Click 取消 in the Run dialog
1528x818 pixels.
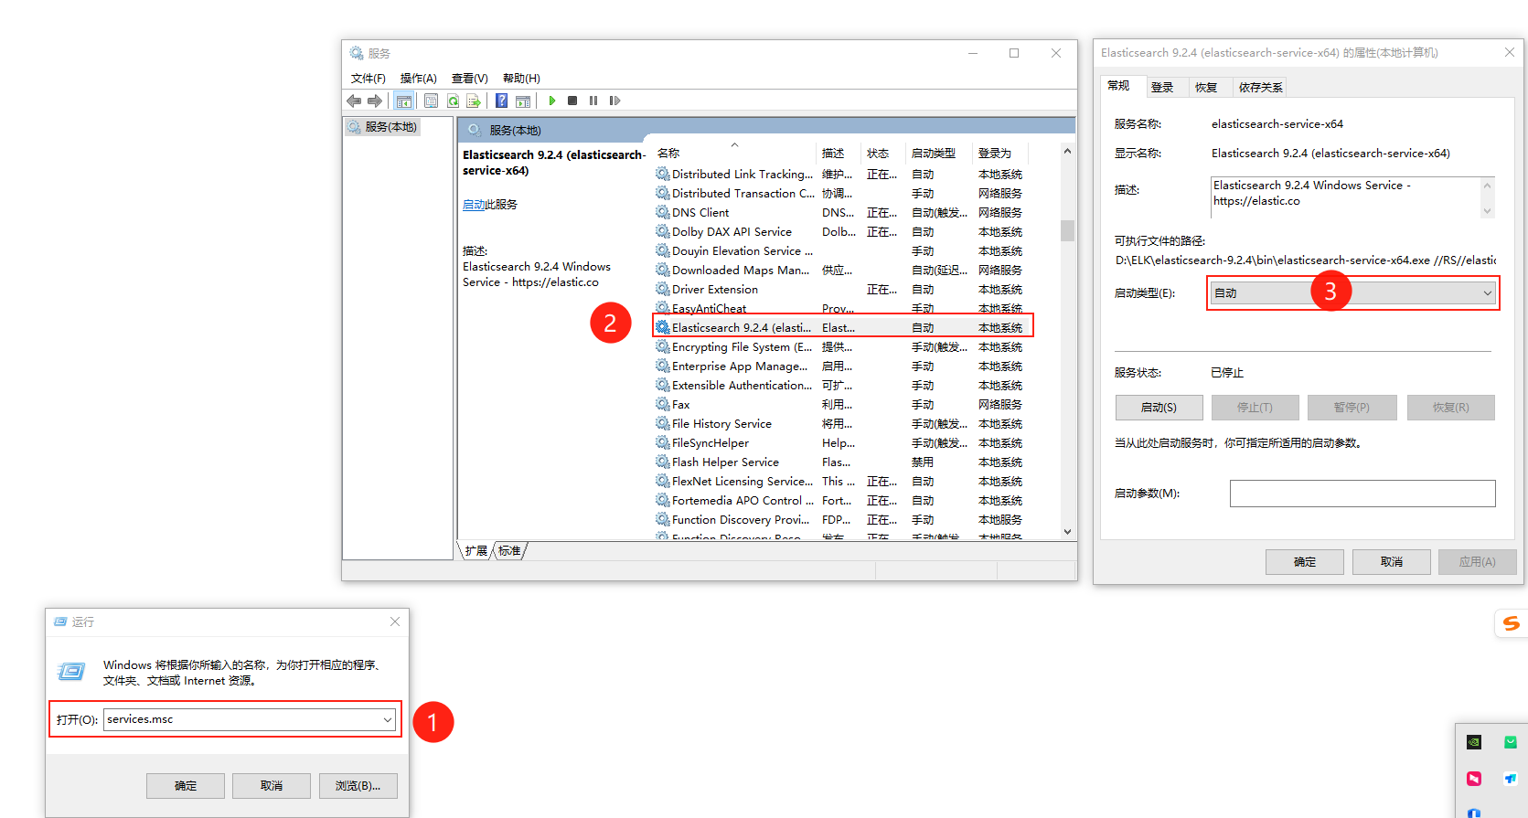pos(272,786)
